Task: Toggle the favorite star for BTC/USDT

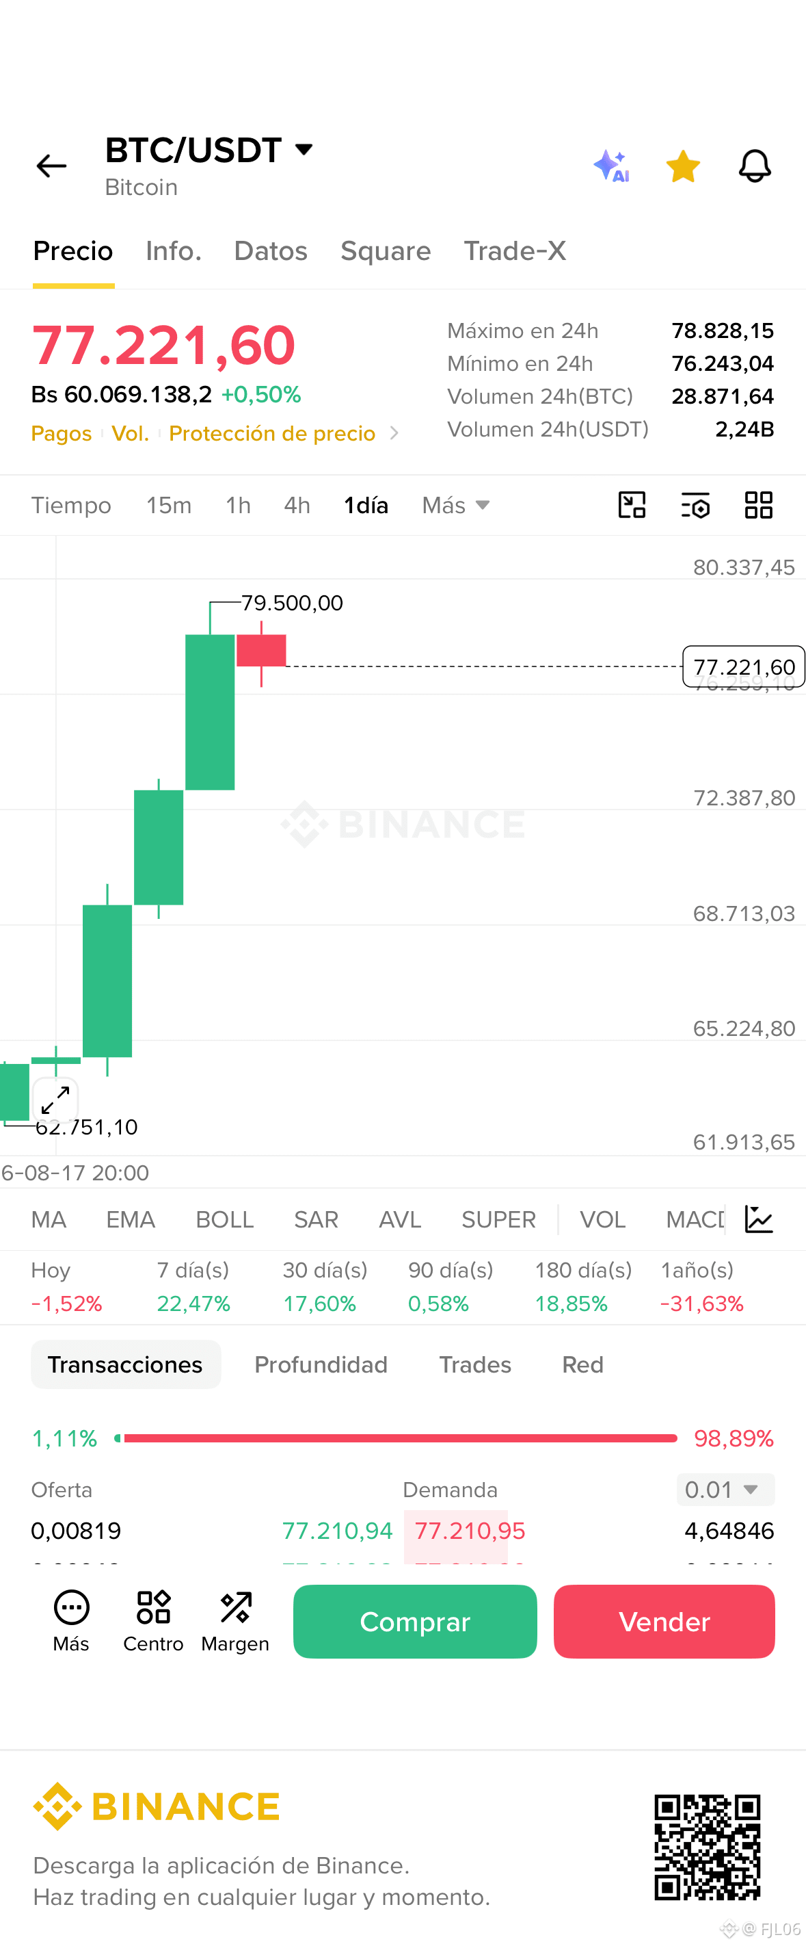Action: click(683, 166)
